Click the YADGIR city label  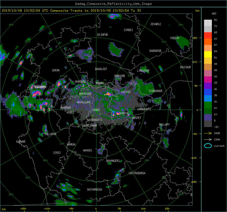(x=175, y=38)
